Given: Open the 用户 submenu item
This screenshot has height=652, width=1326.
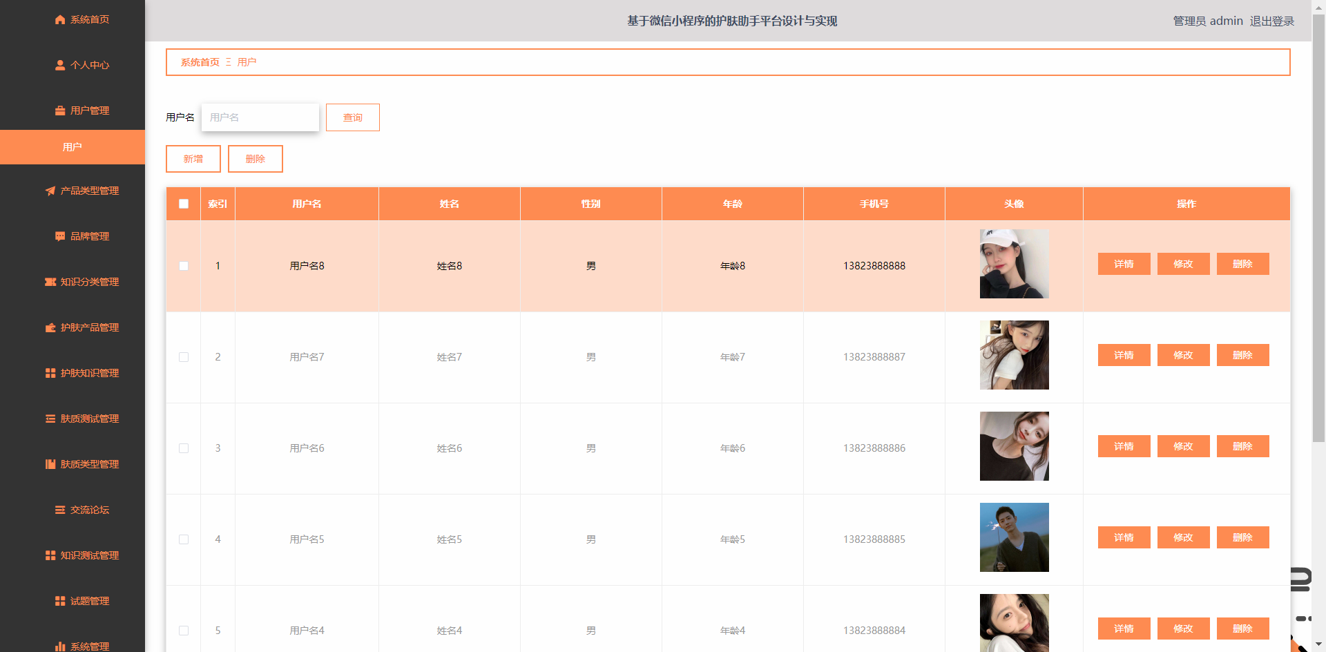Looking at the screenshot, I should [73, 147].
